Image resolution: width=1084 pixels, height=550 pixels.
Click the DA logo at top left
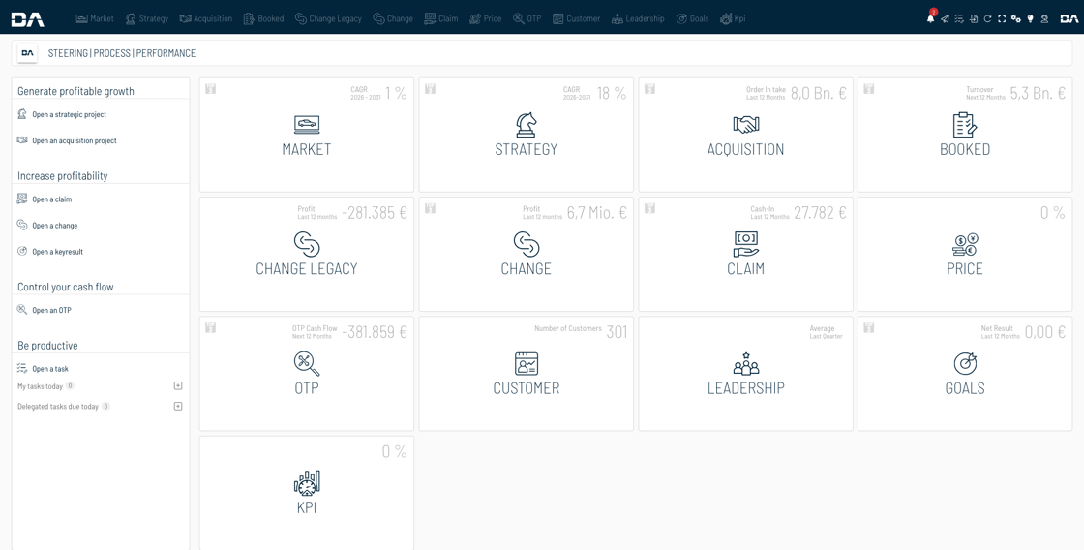coord(28,18)
